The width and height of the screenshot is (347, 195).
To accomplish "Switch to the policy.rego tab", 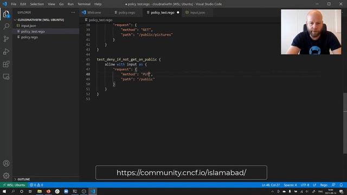I will tap(126, 12).
